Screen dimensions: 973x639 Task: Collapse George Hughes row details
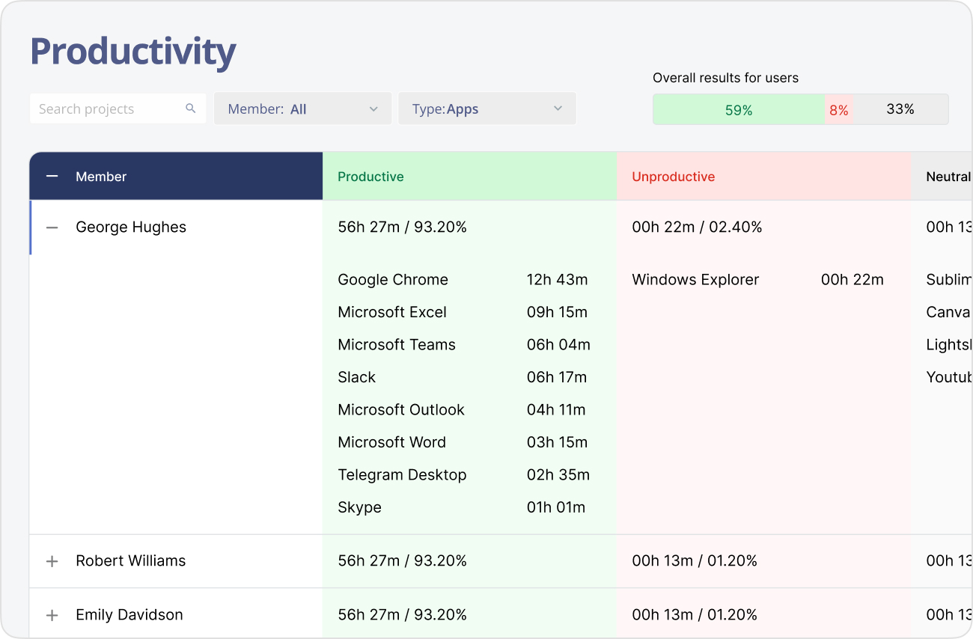click(x=52, y=227)
